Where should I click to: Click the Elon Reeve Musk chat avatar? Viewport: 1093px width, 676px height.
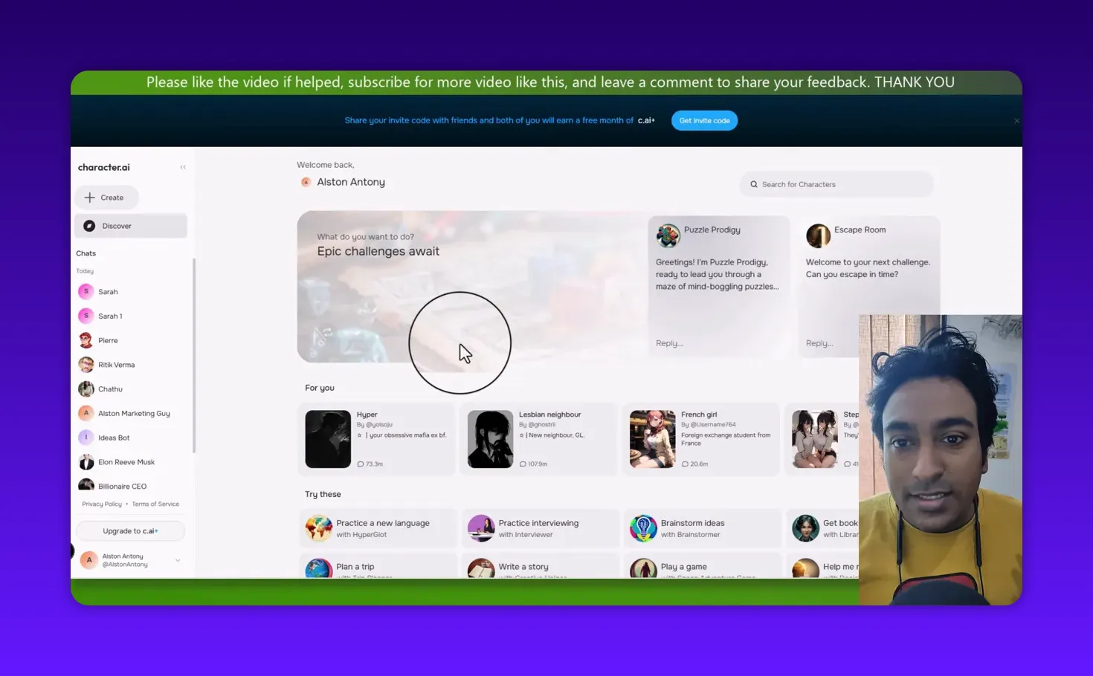click(x=86, y=461)
